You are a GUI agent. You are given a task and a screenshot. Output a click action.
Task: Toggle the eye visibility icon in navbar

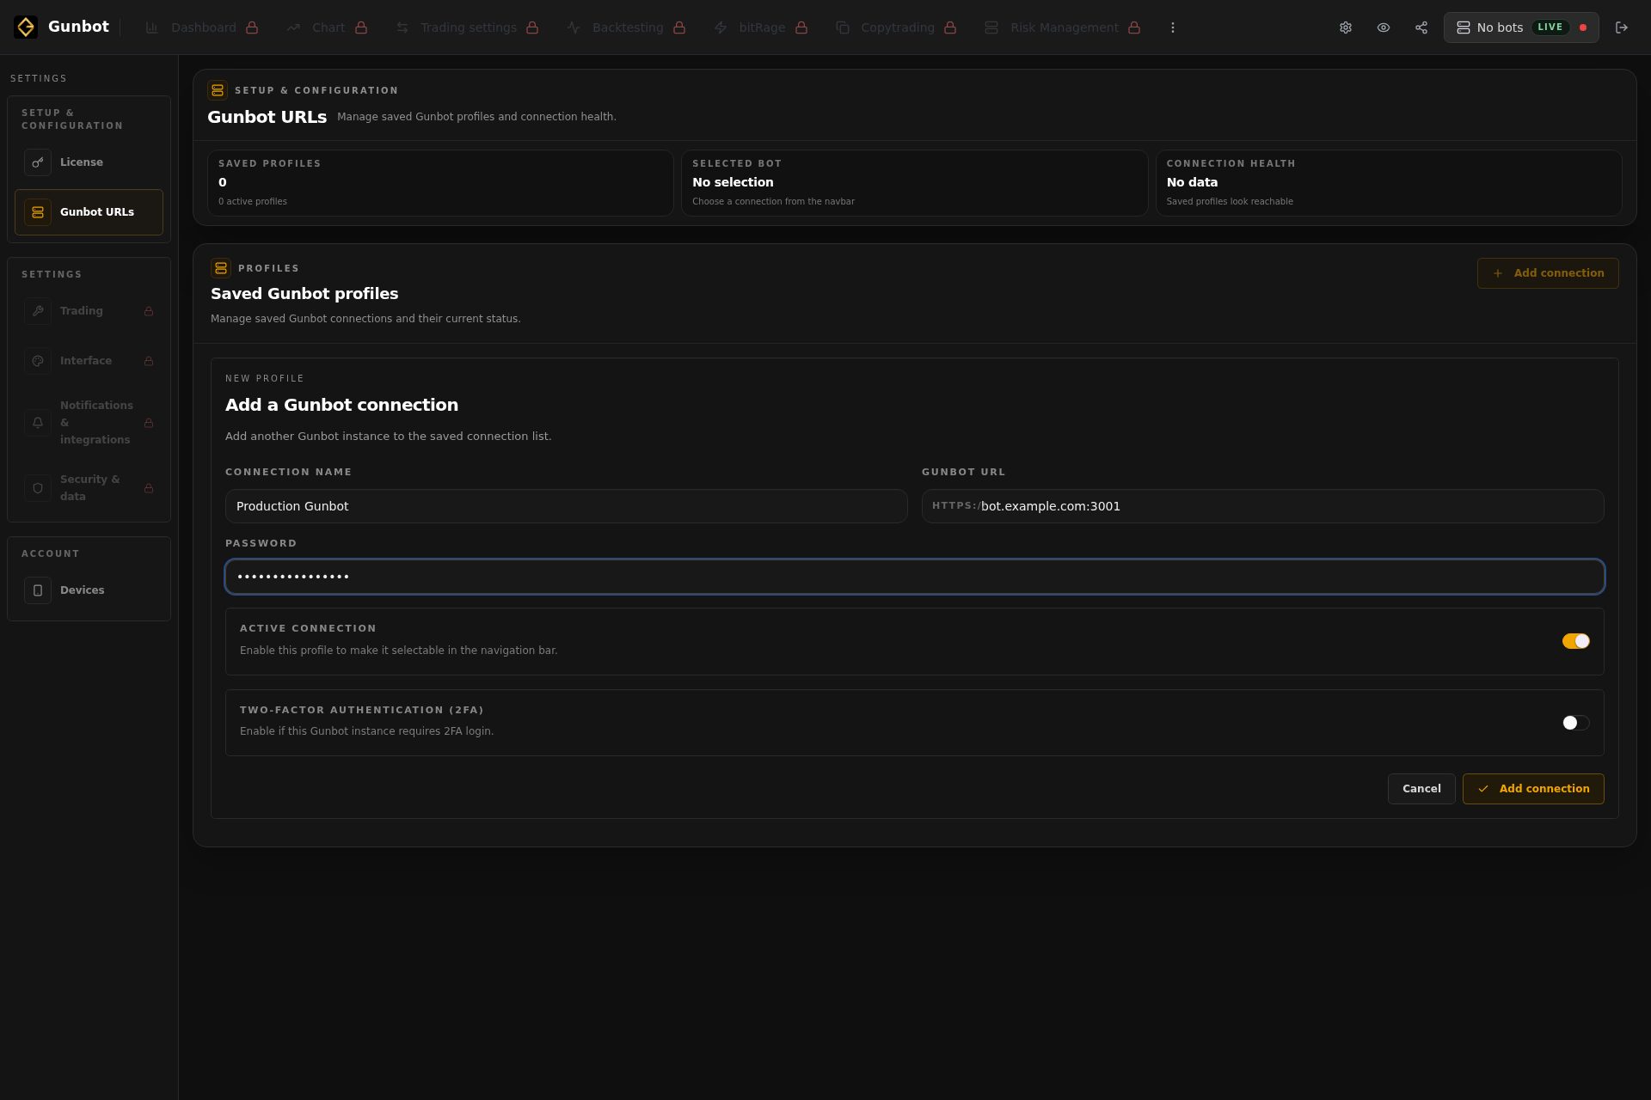[1384, 27]
